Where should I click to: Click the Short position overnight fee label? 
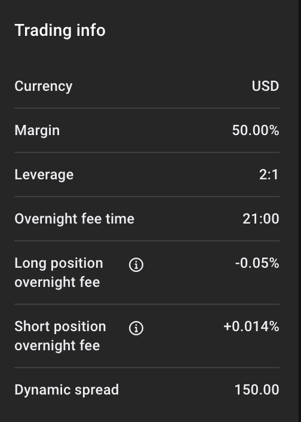(60, 335)
